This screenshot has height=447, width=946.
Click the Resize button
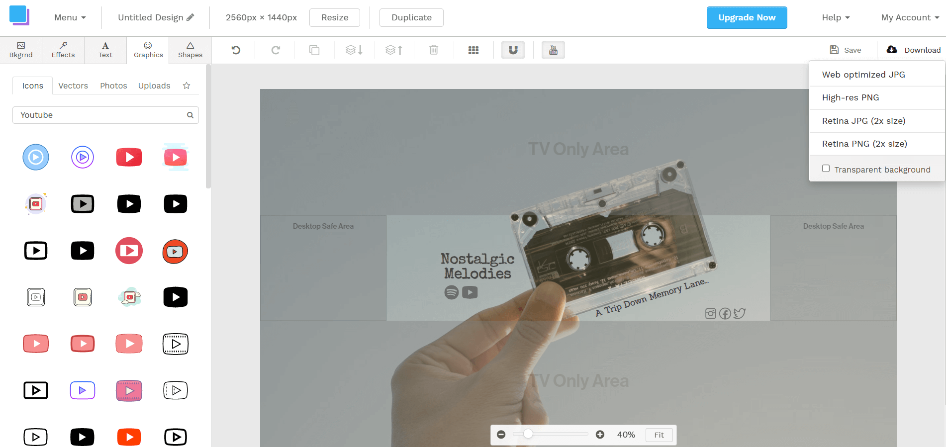point(335,17)
